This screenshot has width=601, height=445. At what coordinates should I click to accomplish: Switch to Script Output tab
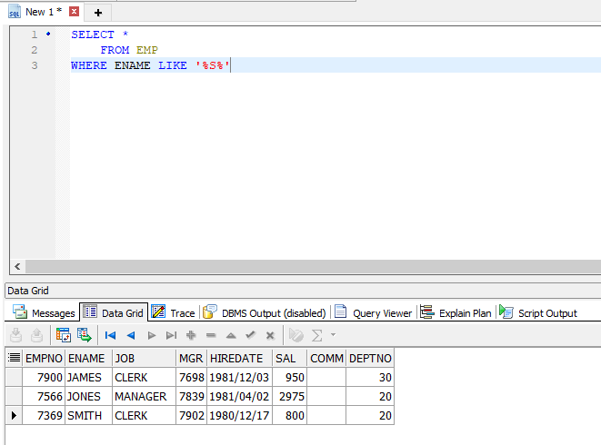538,313
